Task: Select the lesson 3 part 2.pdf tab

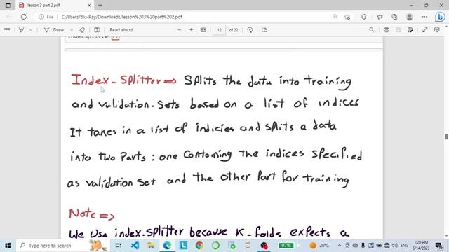Action: [x=55, y=5]
